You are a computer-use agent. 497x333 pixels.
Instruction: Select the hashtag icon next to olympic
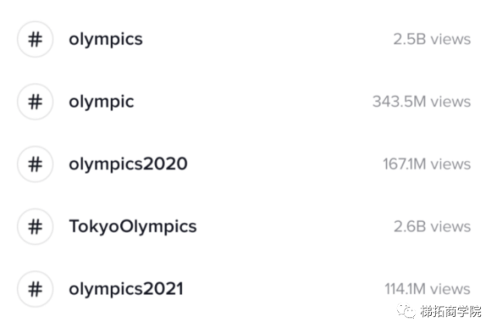click(35, 102)
